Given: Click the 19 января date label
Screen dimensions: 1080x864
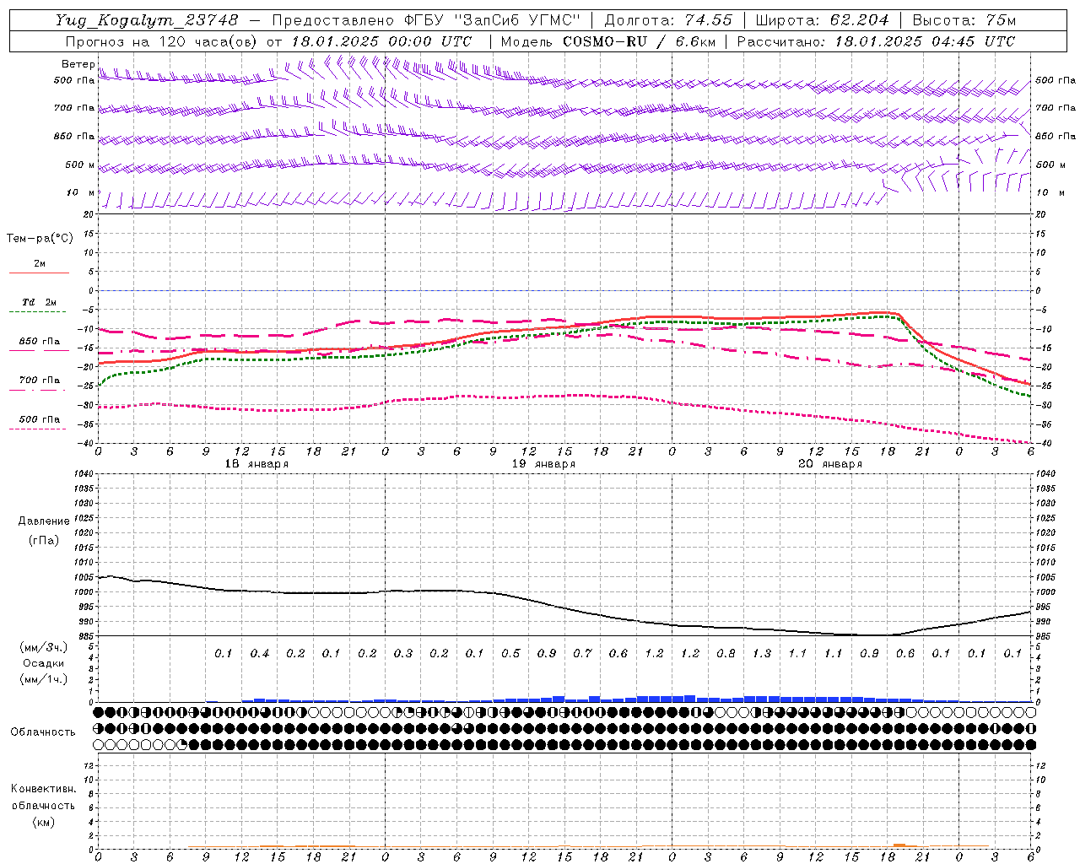Looking at the screenshot, I should (x=543, y=464).
